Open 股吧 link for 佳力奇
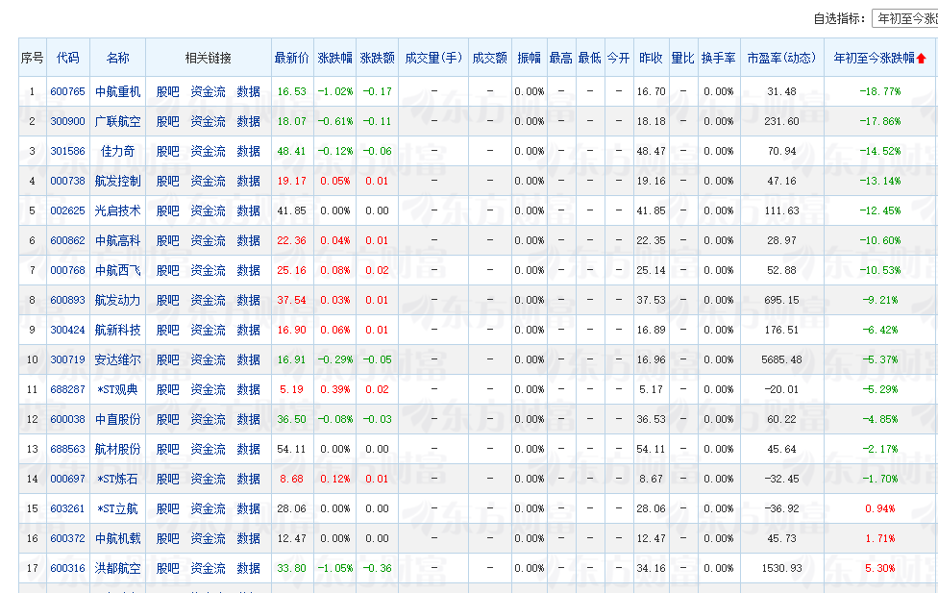 168,152
